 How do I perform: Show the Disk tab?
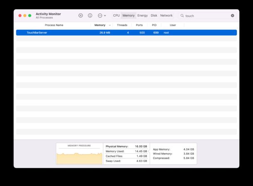point(154,15)
